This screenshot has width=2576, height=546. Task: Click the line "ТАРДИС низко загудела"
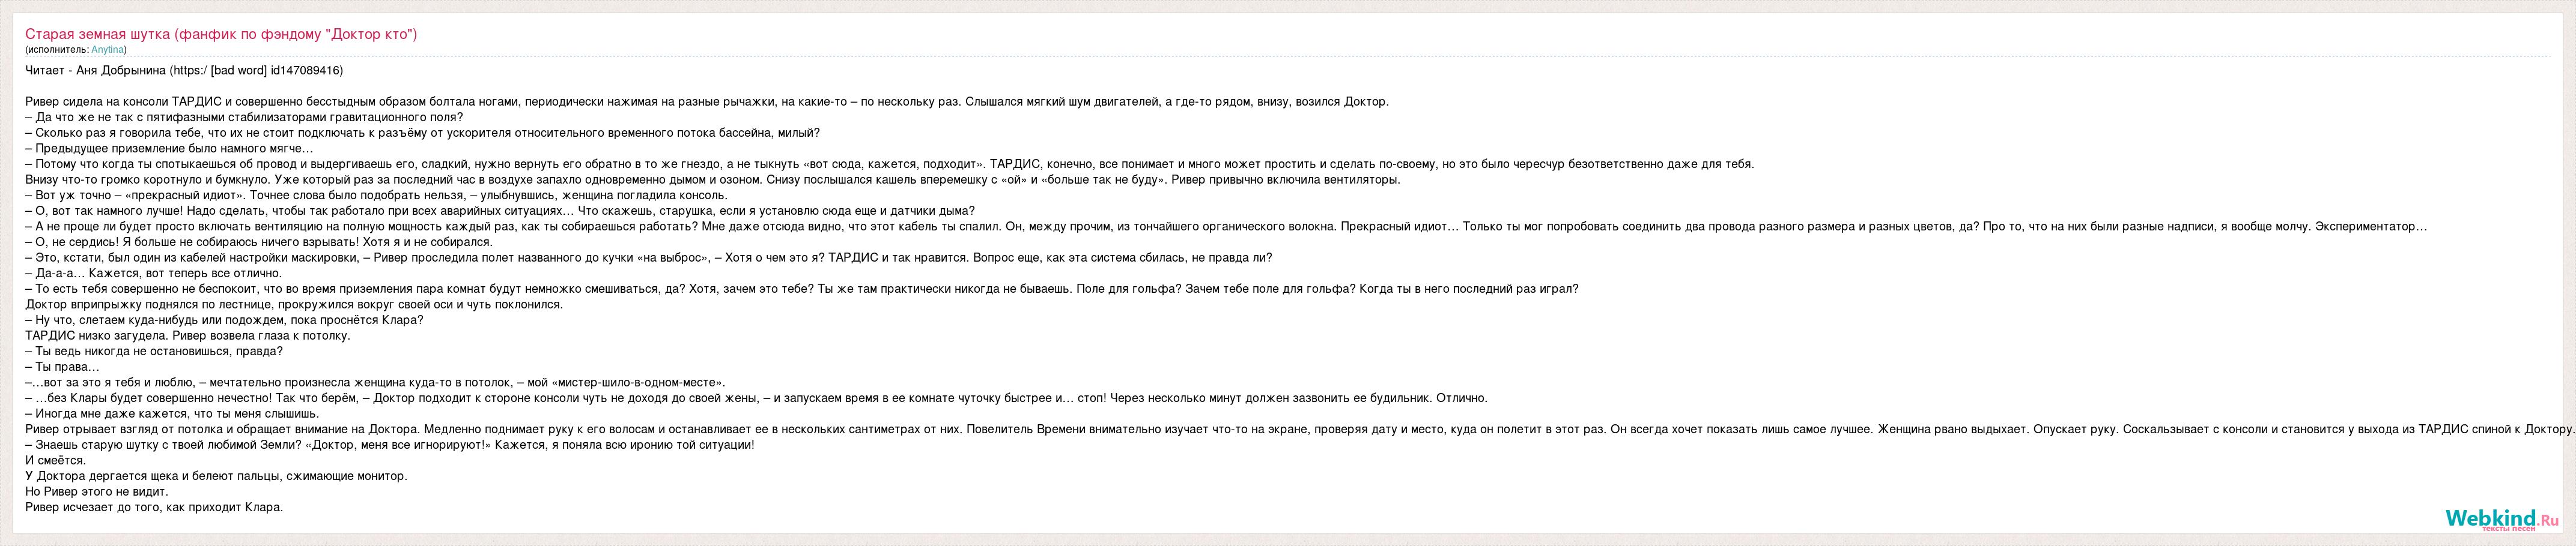tap(187, 335)
